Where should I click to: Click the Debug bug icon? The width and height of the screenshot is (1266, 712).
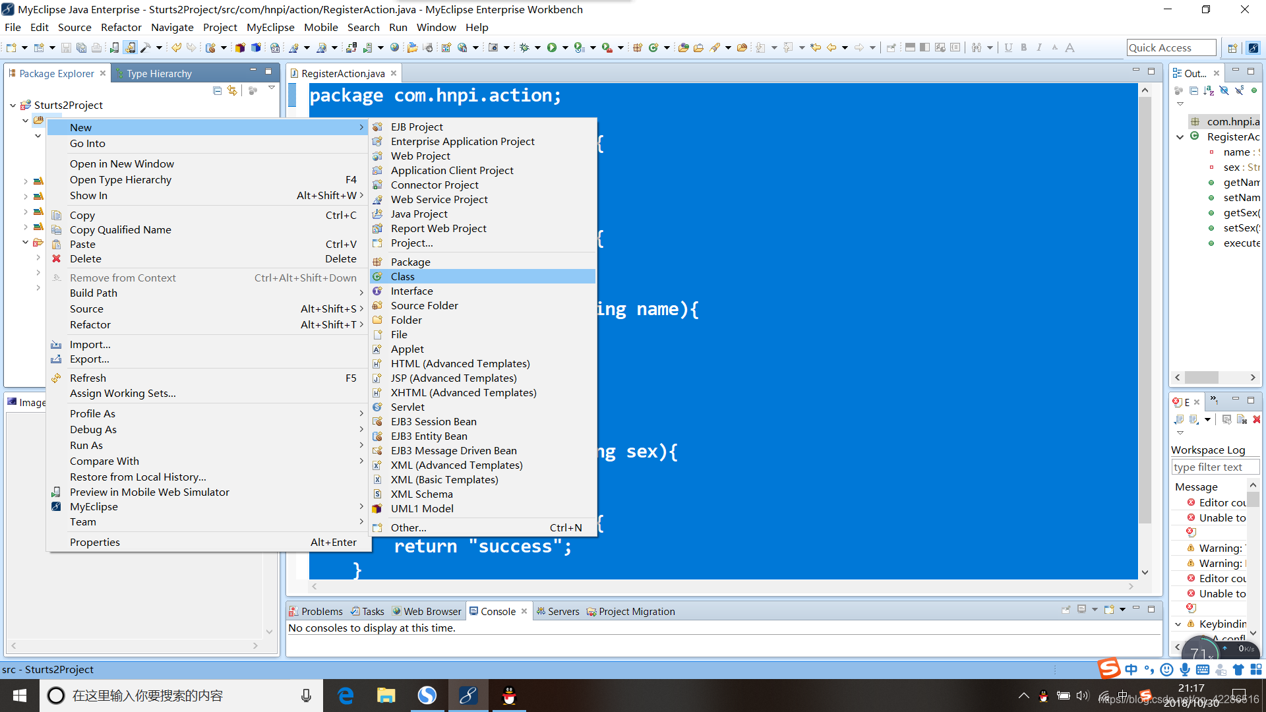click(524, 47)
